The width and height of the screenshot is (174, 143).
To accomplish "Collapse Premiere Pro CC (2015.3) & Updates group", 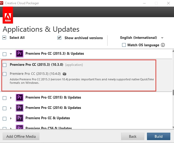I will 11,54.
